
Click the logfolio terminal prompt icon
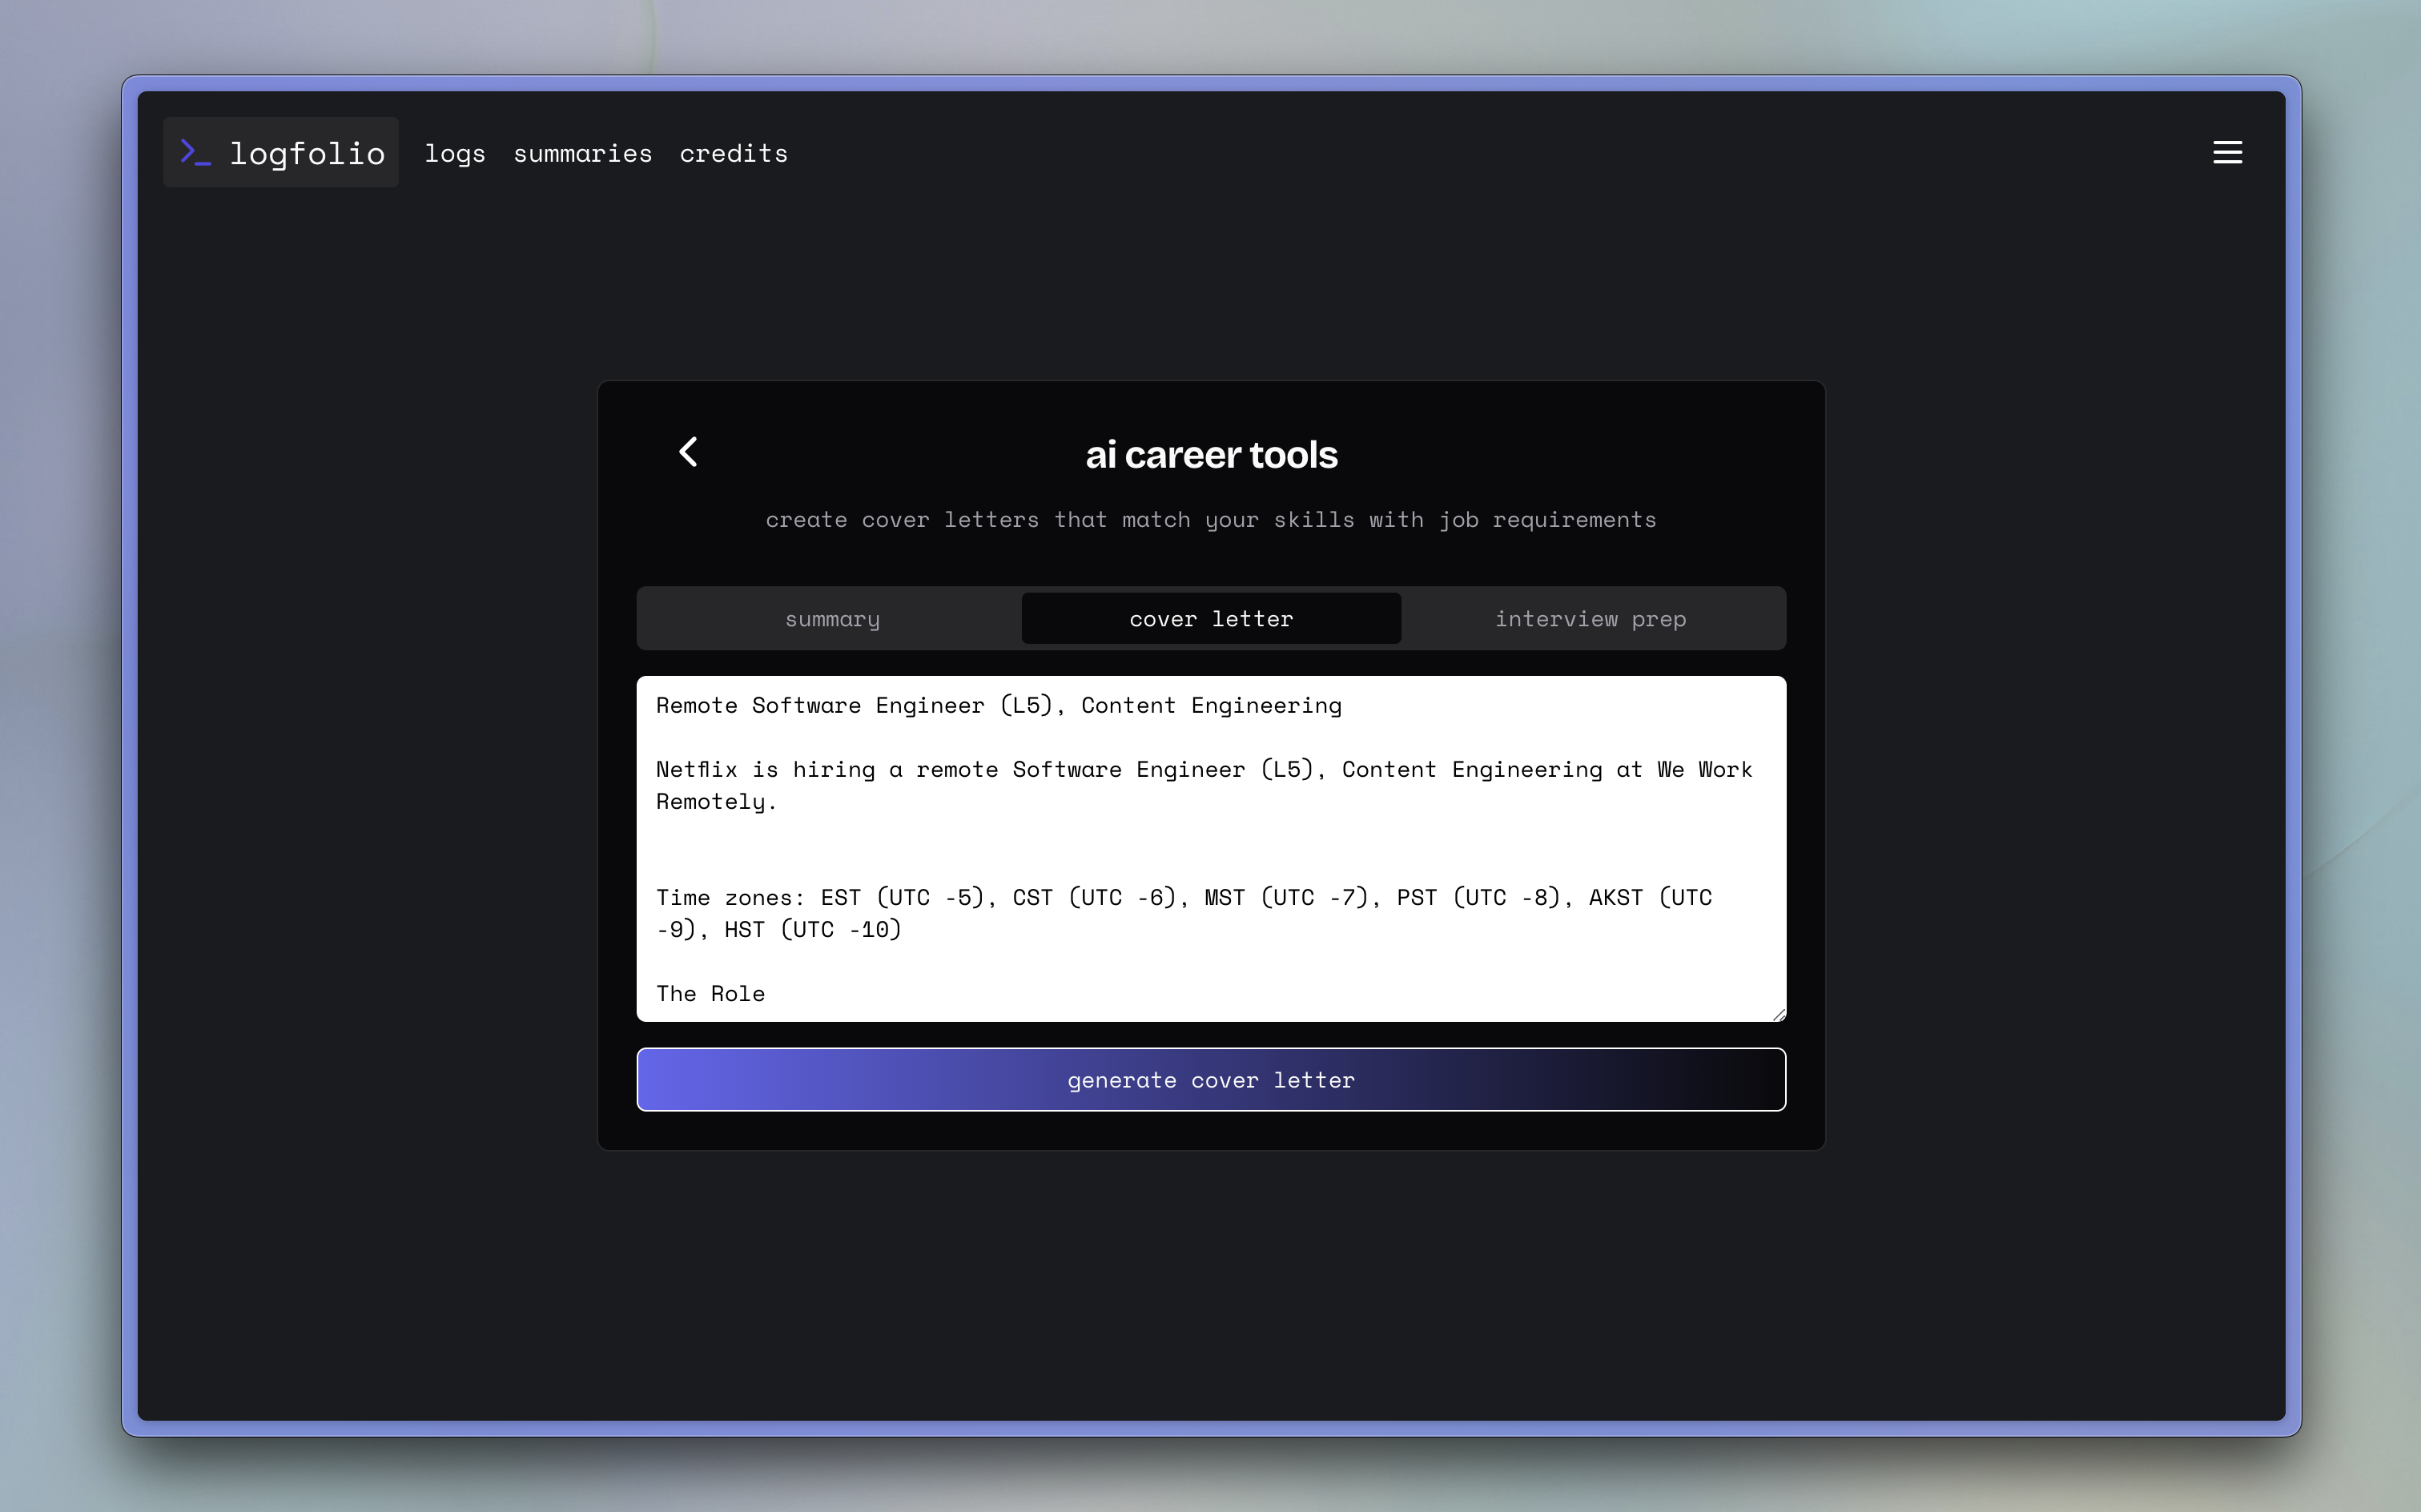pyautogui.click(x=195, y=152)
